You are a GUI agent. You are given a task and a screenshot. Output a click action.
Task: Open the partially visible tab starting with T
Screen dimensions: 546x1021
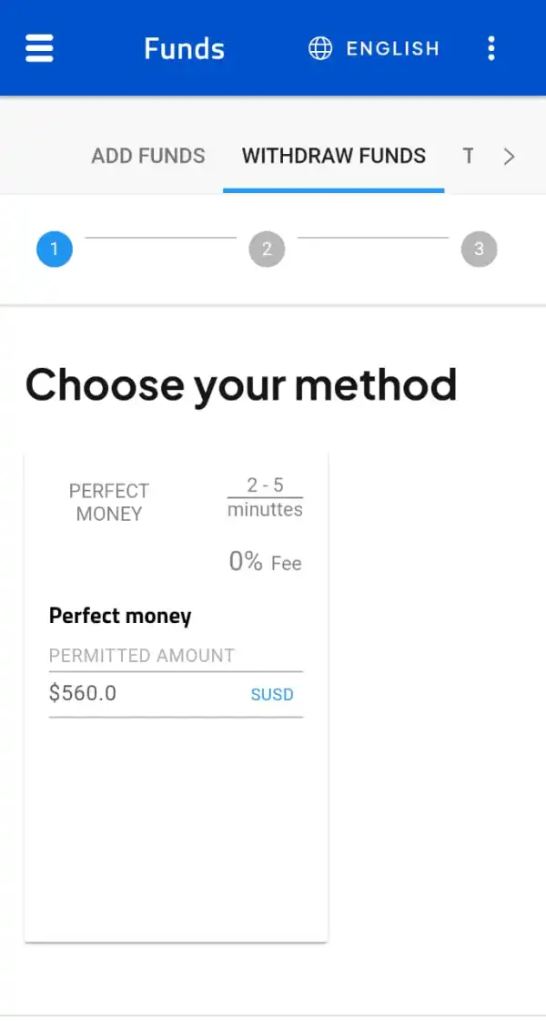click(468, 156)
